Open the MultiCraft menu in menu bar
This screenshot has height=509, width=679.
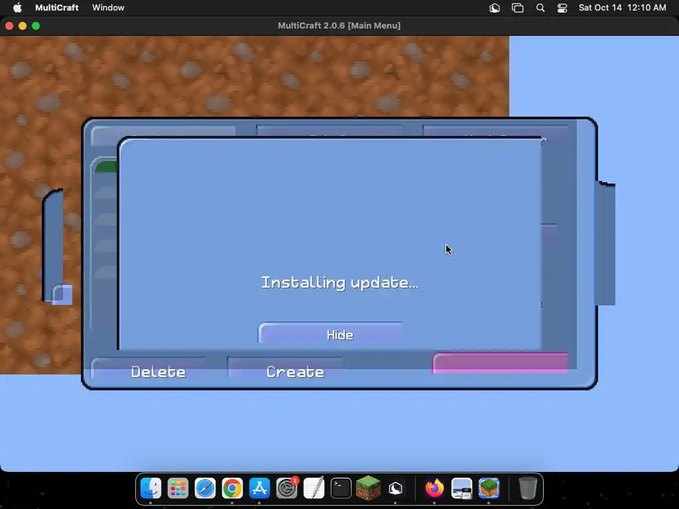click(x=57, y=7)
